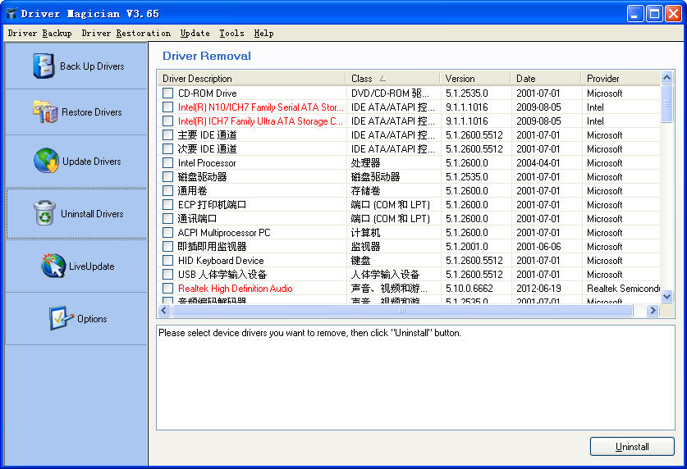Screen dimensions: 687x469
Task: Click the horizontal scroll right arrow
Action: pyautogui.click(x=653, y=310)
